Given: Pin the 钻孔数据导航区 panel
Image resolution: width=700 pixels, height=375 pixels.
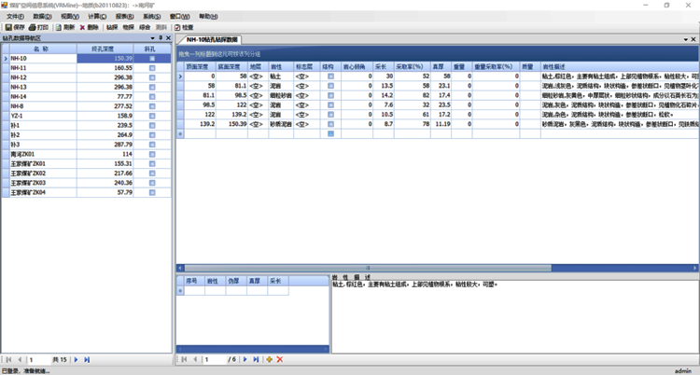Looking at the screenshot, I should tap(161, 38).
